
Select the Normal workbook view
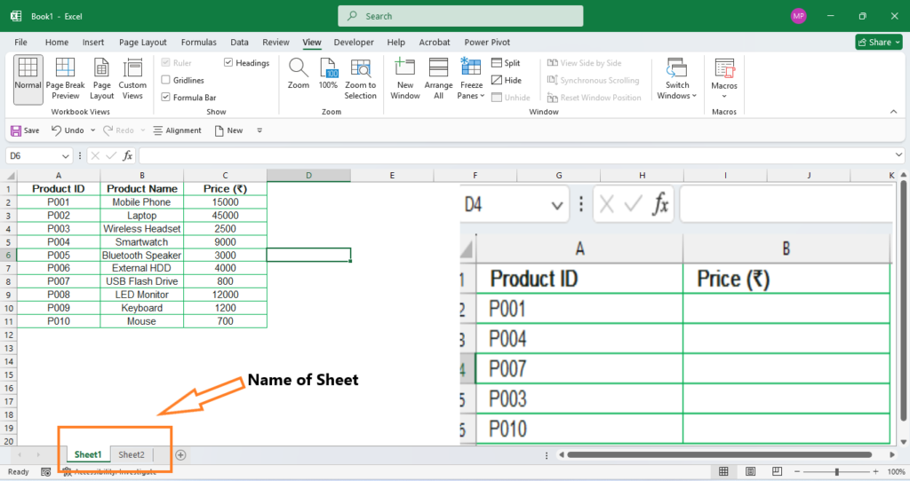click(28, 79)
